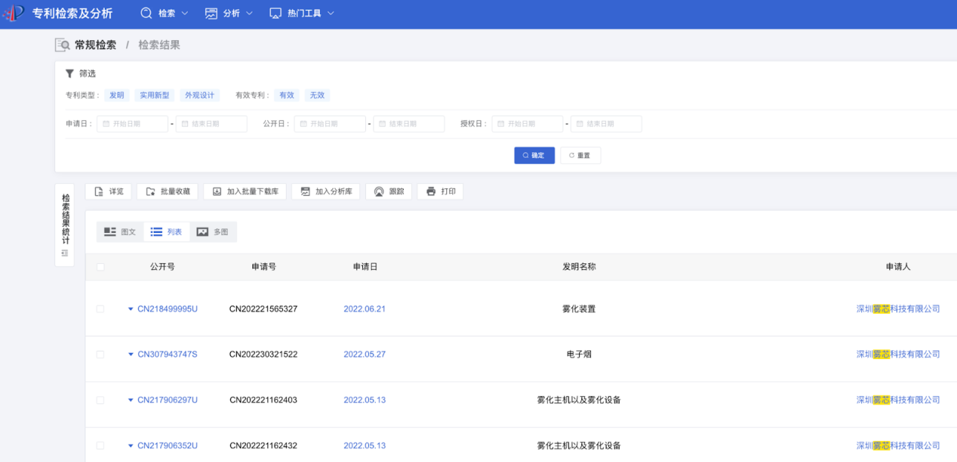Image resolution: width=957 pixels, height=462 pixels.
Task: Click the 批量收藏 toolbar button
Action: click(168, 191)
